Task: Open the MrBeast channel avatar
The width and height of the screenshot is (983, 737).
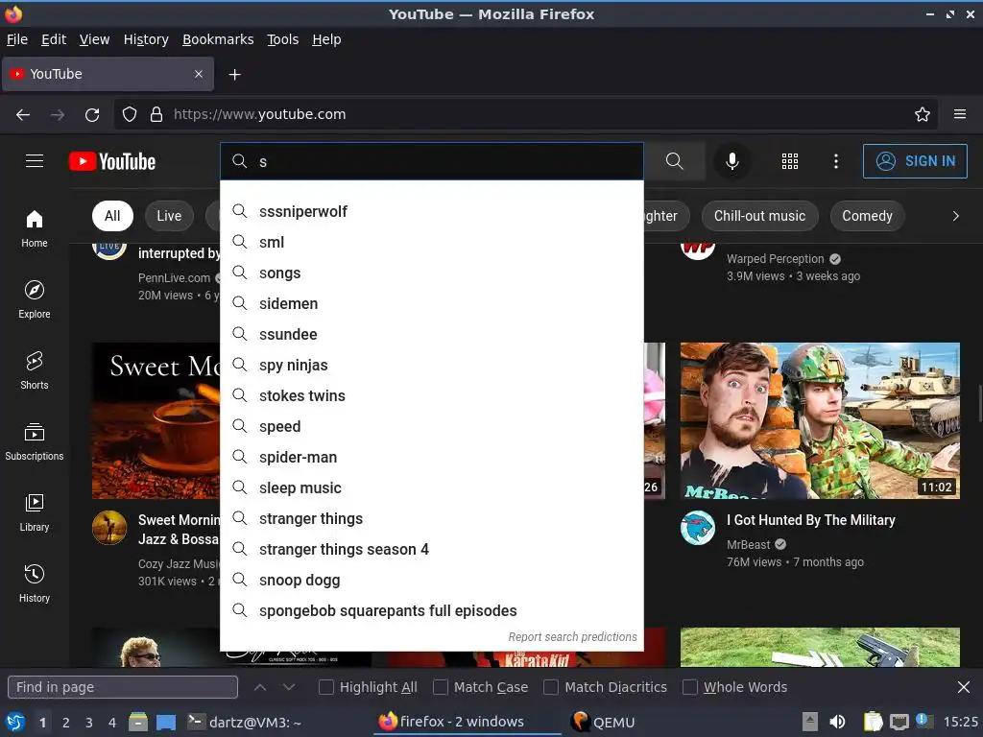Action: click(x=698, y=528)
